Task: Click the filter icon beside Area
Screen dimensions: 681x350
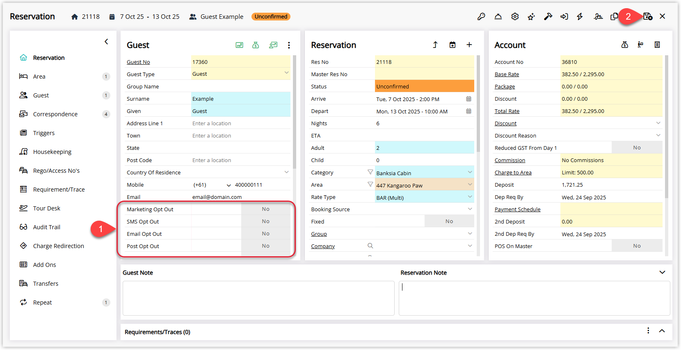Action: coord(370,185)
